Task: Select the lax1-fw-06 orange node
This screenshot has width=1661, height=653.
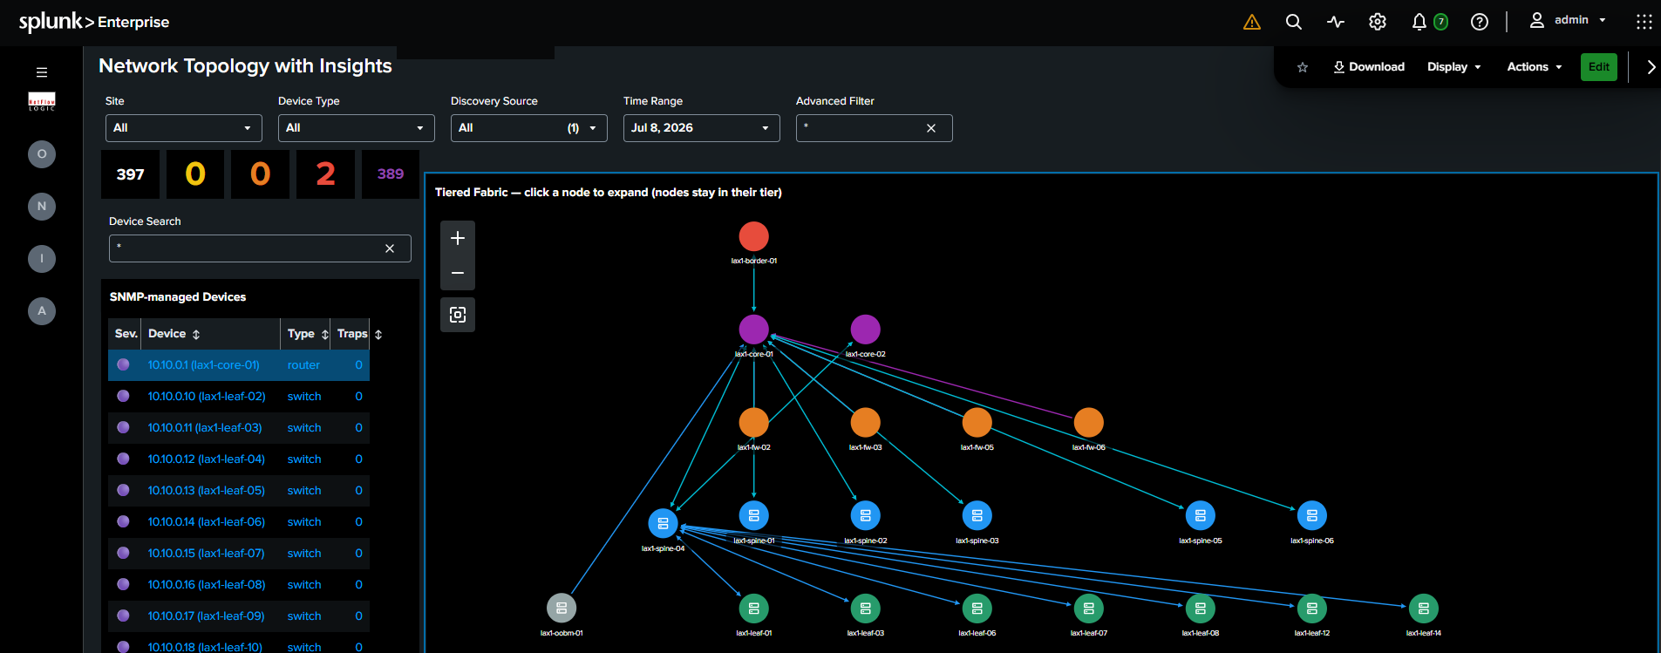Action: pyautogui.click(x=1088, y=423)
